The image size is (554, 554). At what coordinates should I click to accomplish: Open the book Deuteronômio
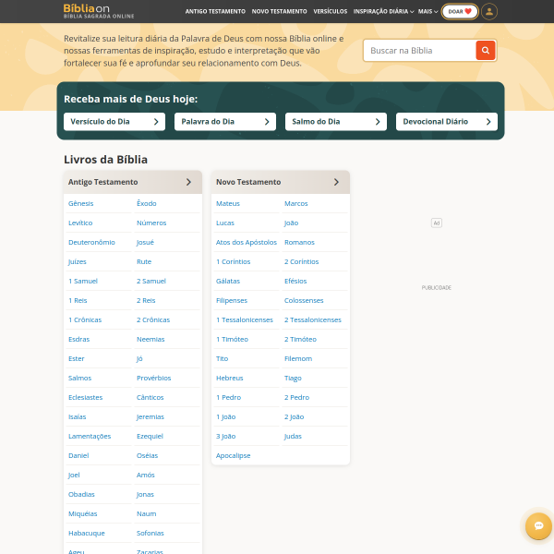[91, 242]
